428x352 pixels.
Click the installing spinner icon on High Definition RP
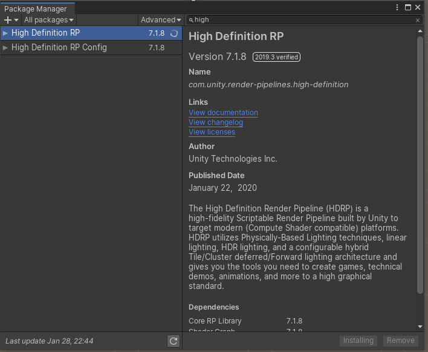coord(174,33)
